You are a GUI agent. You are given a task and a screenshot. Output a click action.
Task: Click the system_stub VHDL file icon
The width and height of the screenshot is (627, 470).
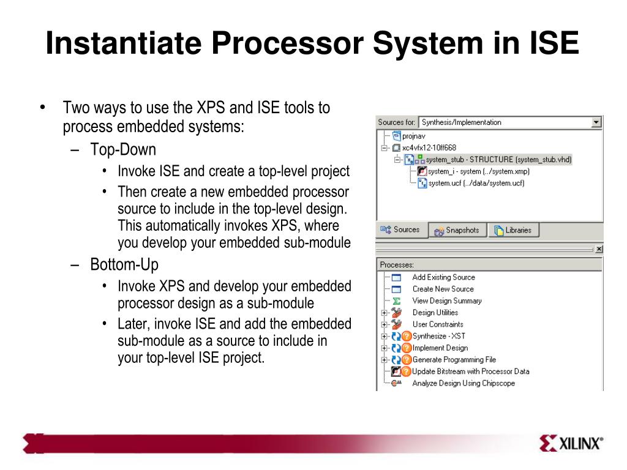tap(409, 160)
